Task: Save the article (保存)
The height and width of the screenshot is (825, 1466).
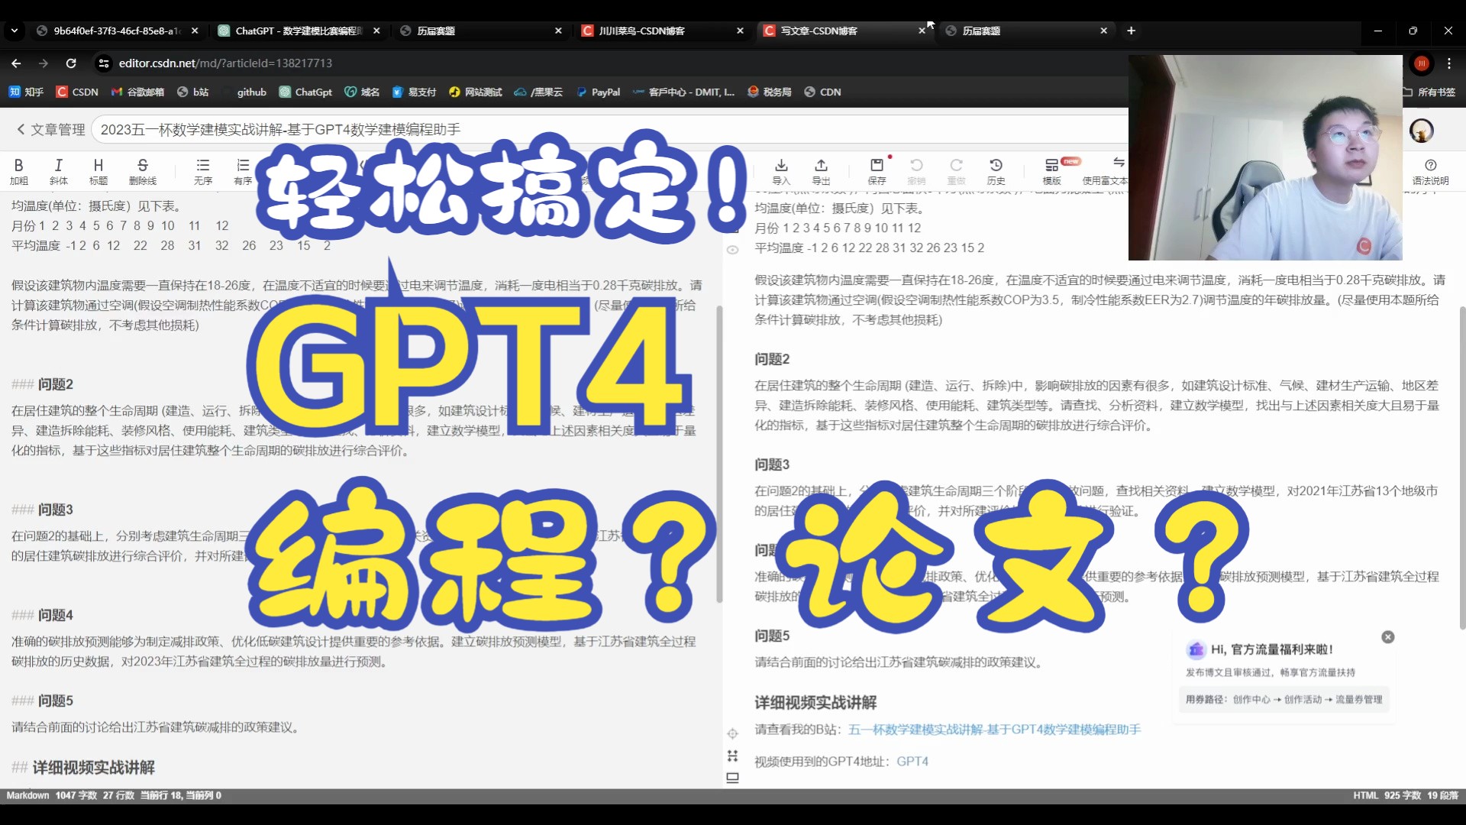Action: [x=877, y=171]
